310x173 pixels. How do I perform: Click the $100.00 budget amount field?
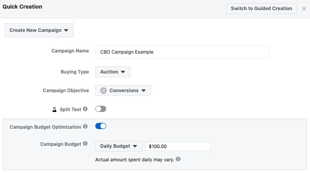pos(178,146)
